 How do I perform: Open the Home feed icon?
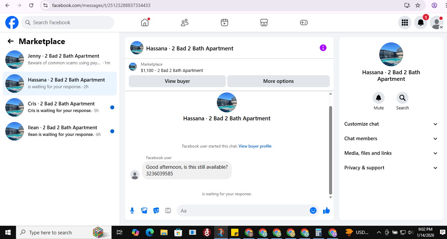[145, 23]
